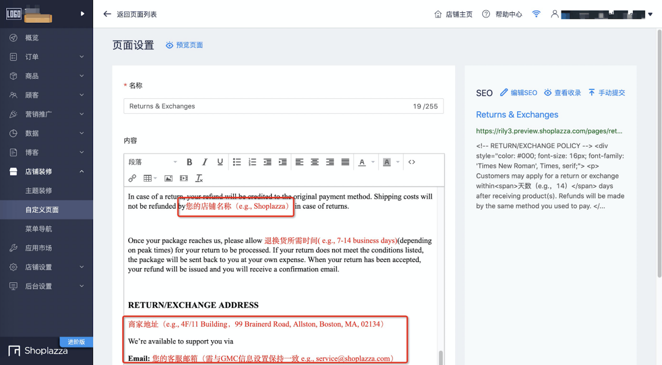Click the background highlight color swatch

[x=386, y=162]
